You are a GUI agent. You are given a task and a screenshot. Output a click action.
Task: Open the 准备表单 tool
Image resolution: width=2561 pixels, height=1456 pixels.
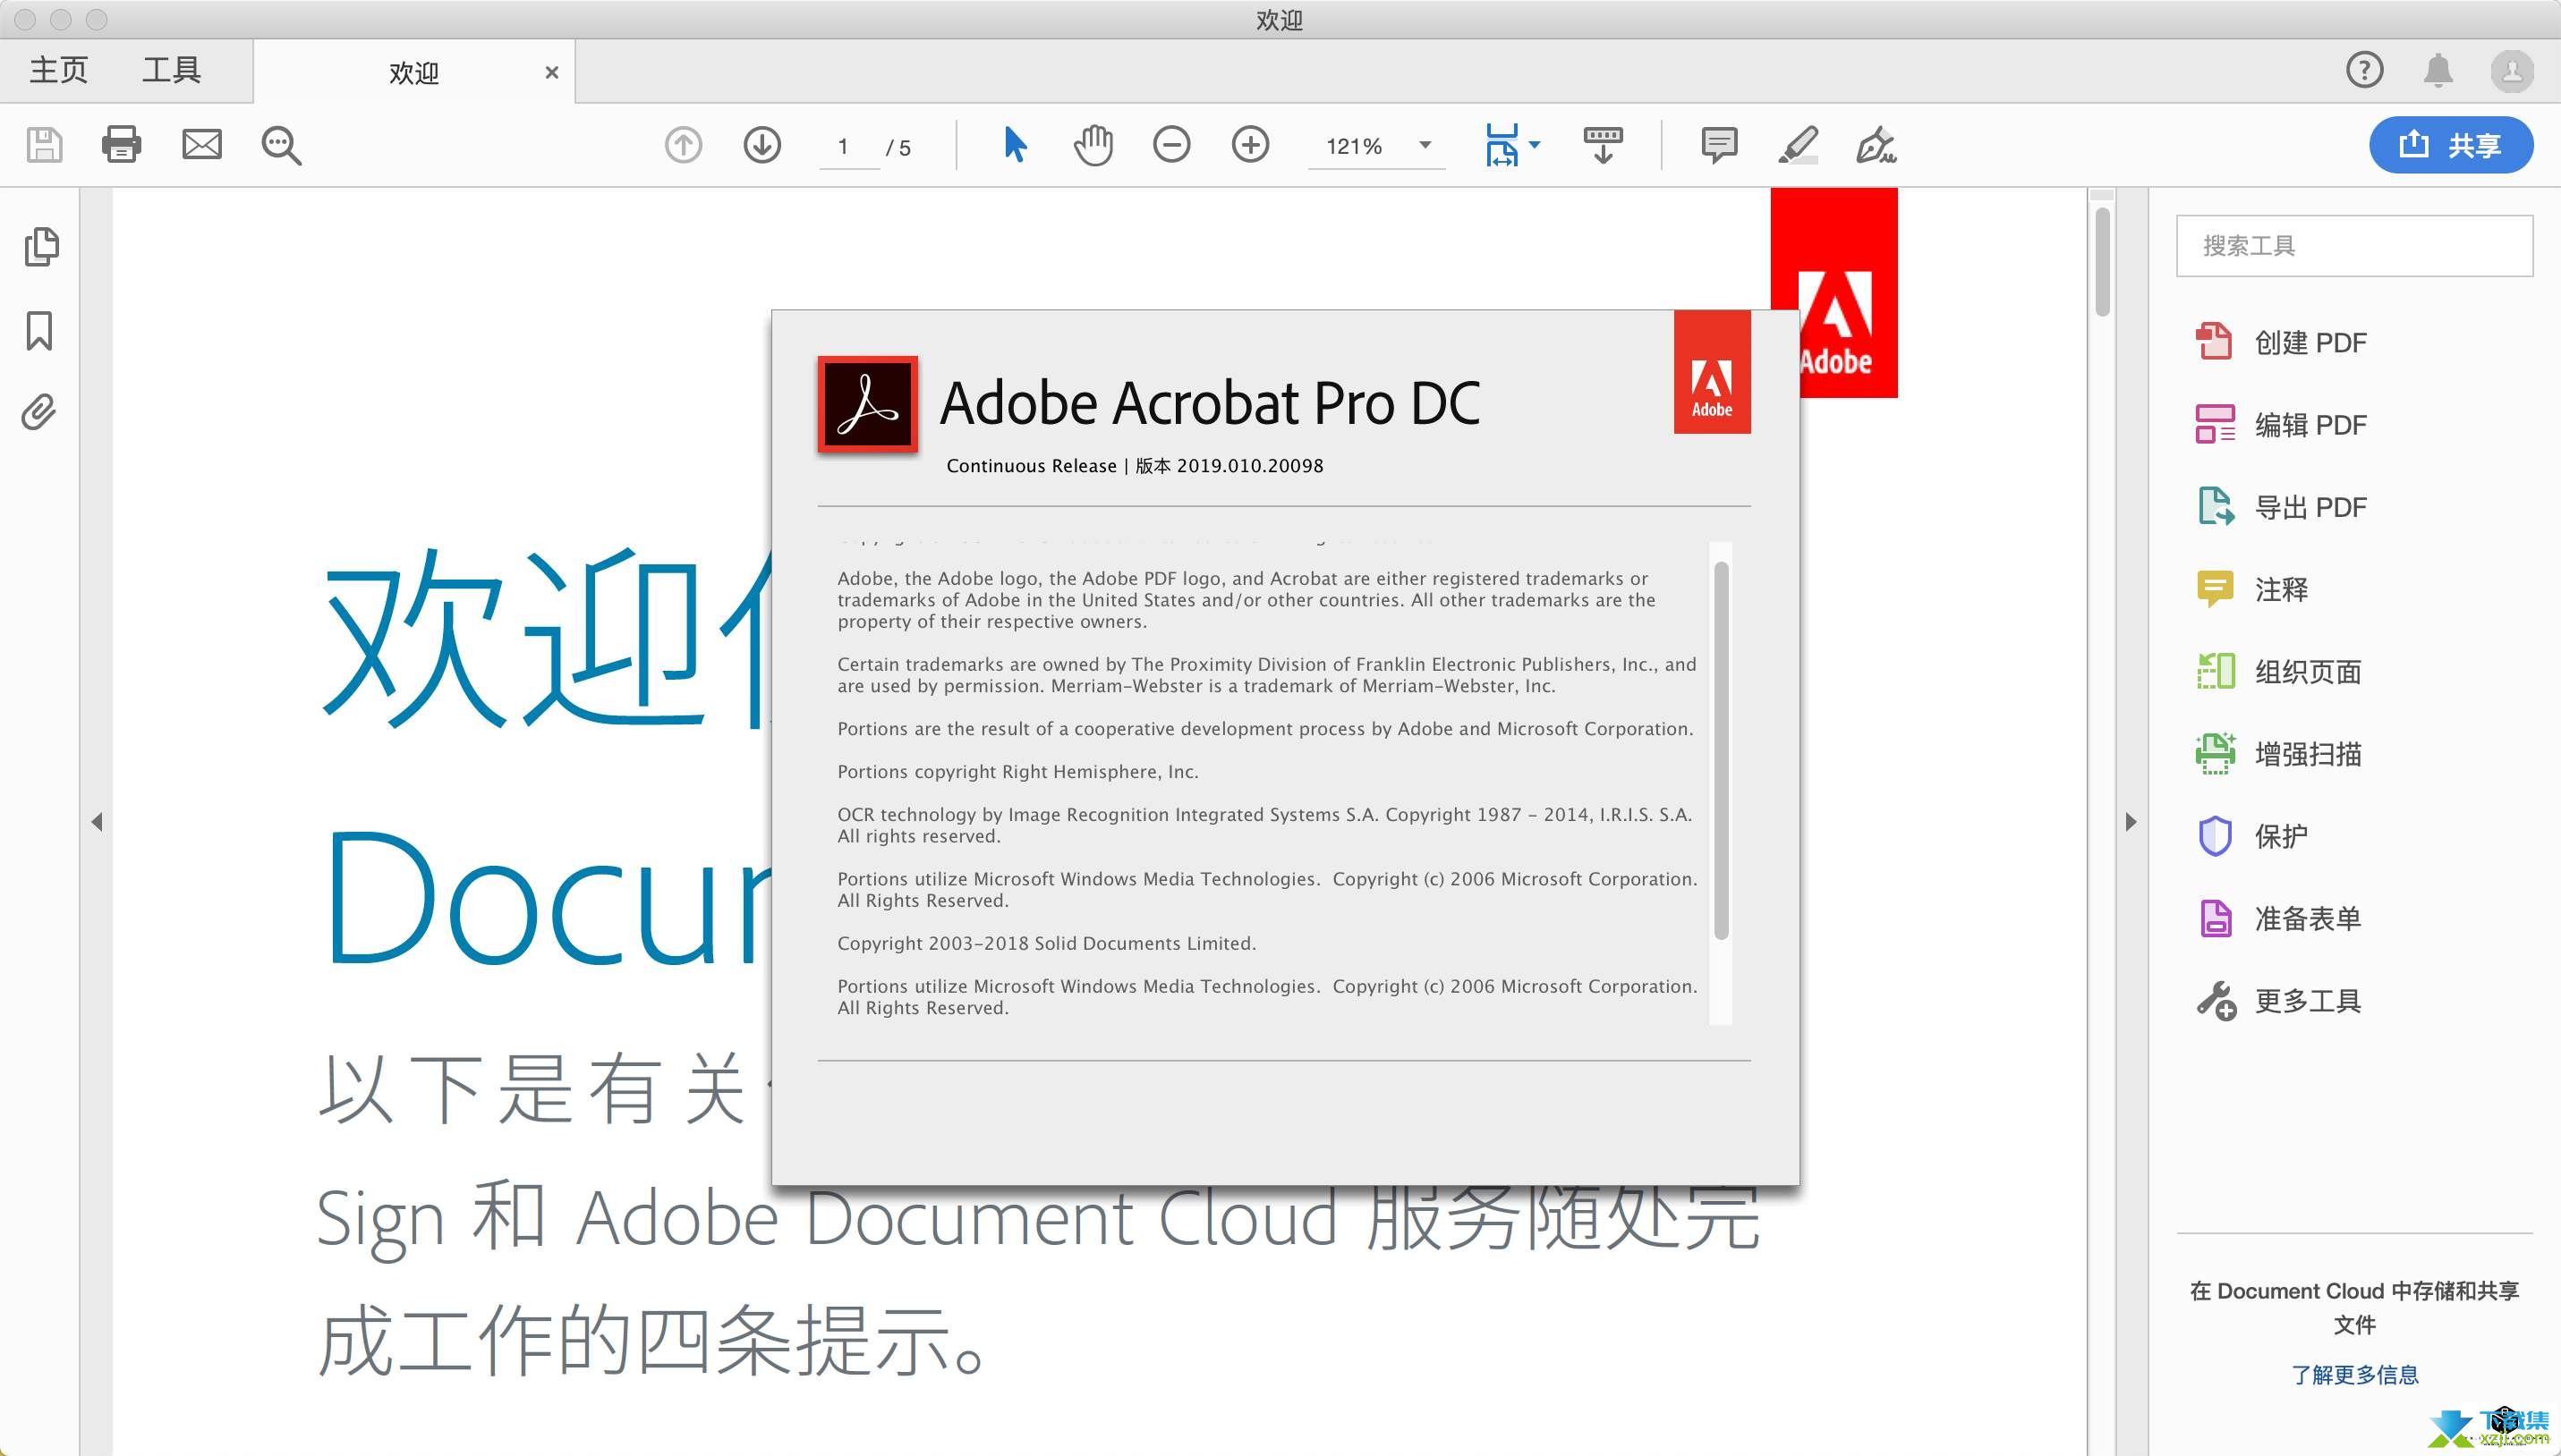2279,918
